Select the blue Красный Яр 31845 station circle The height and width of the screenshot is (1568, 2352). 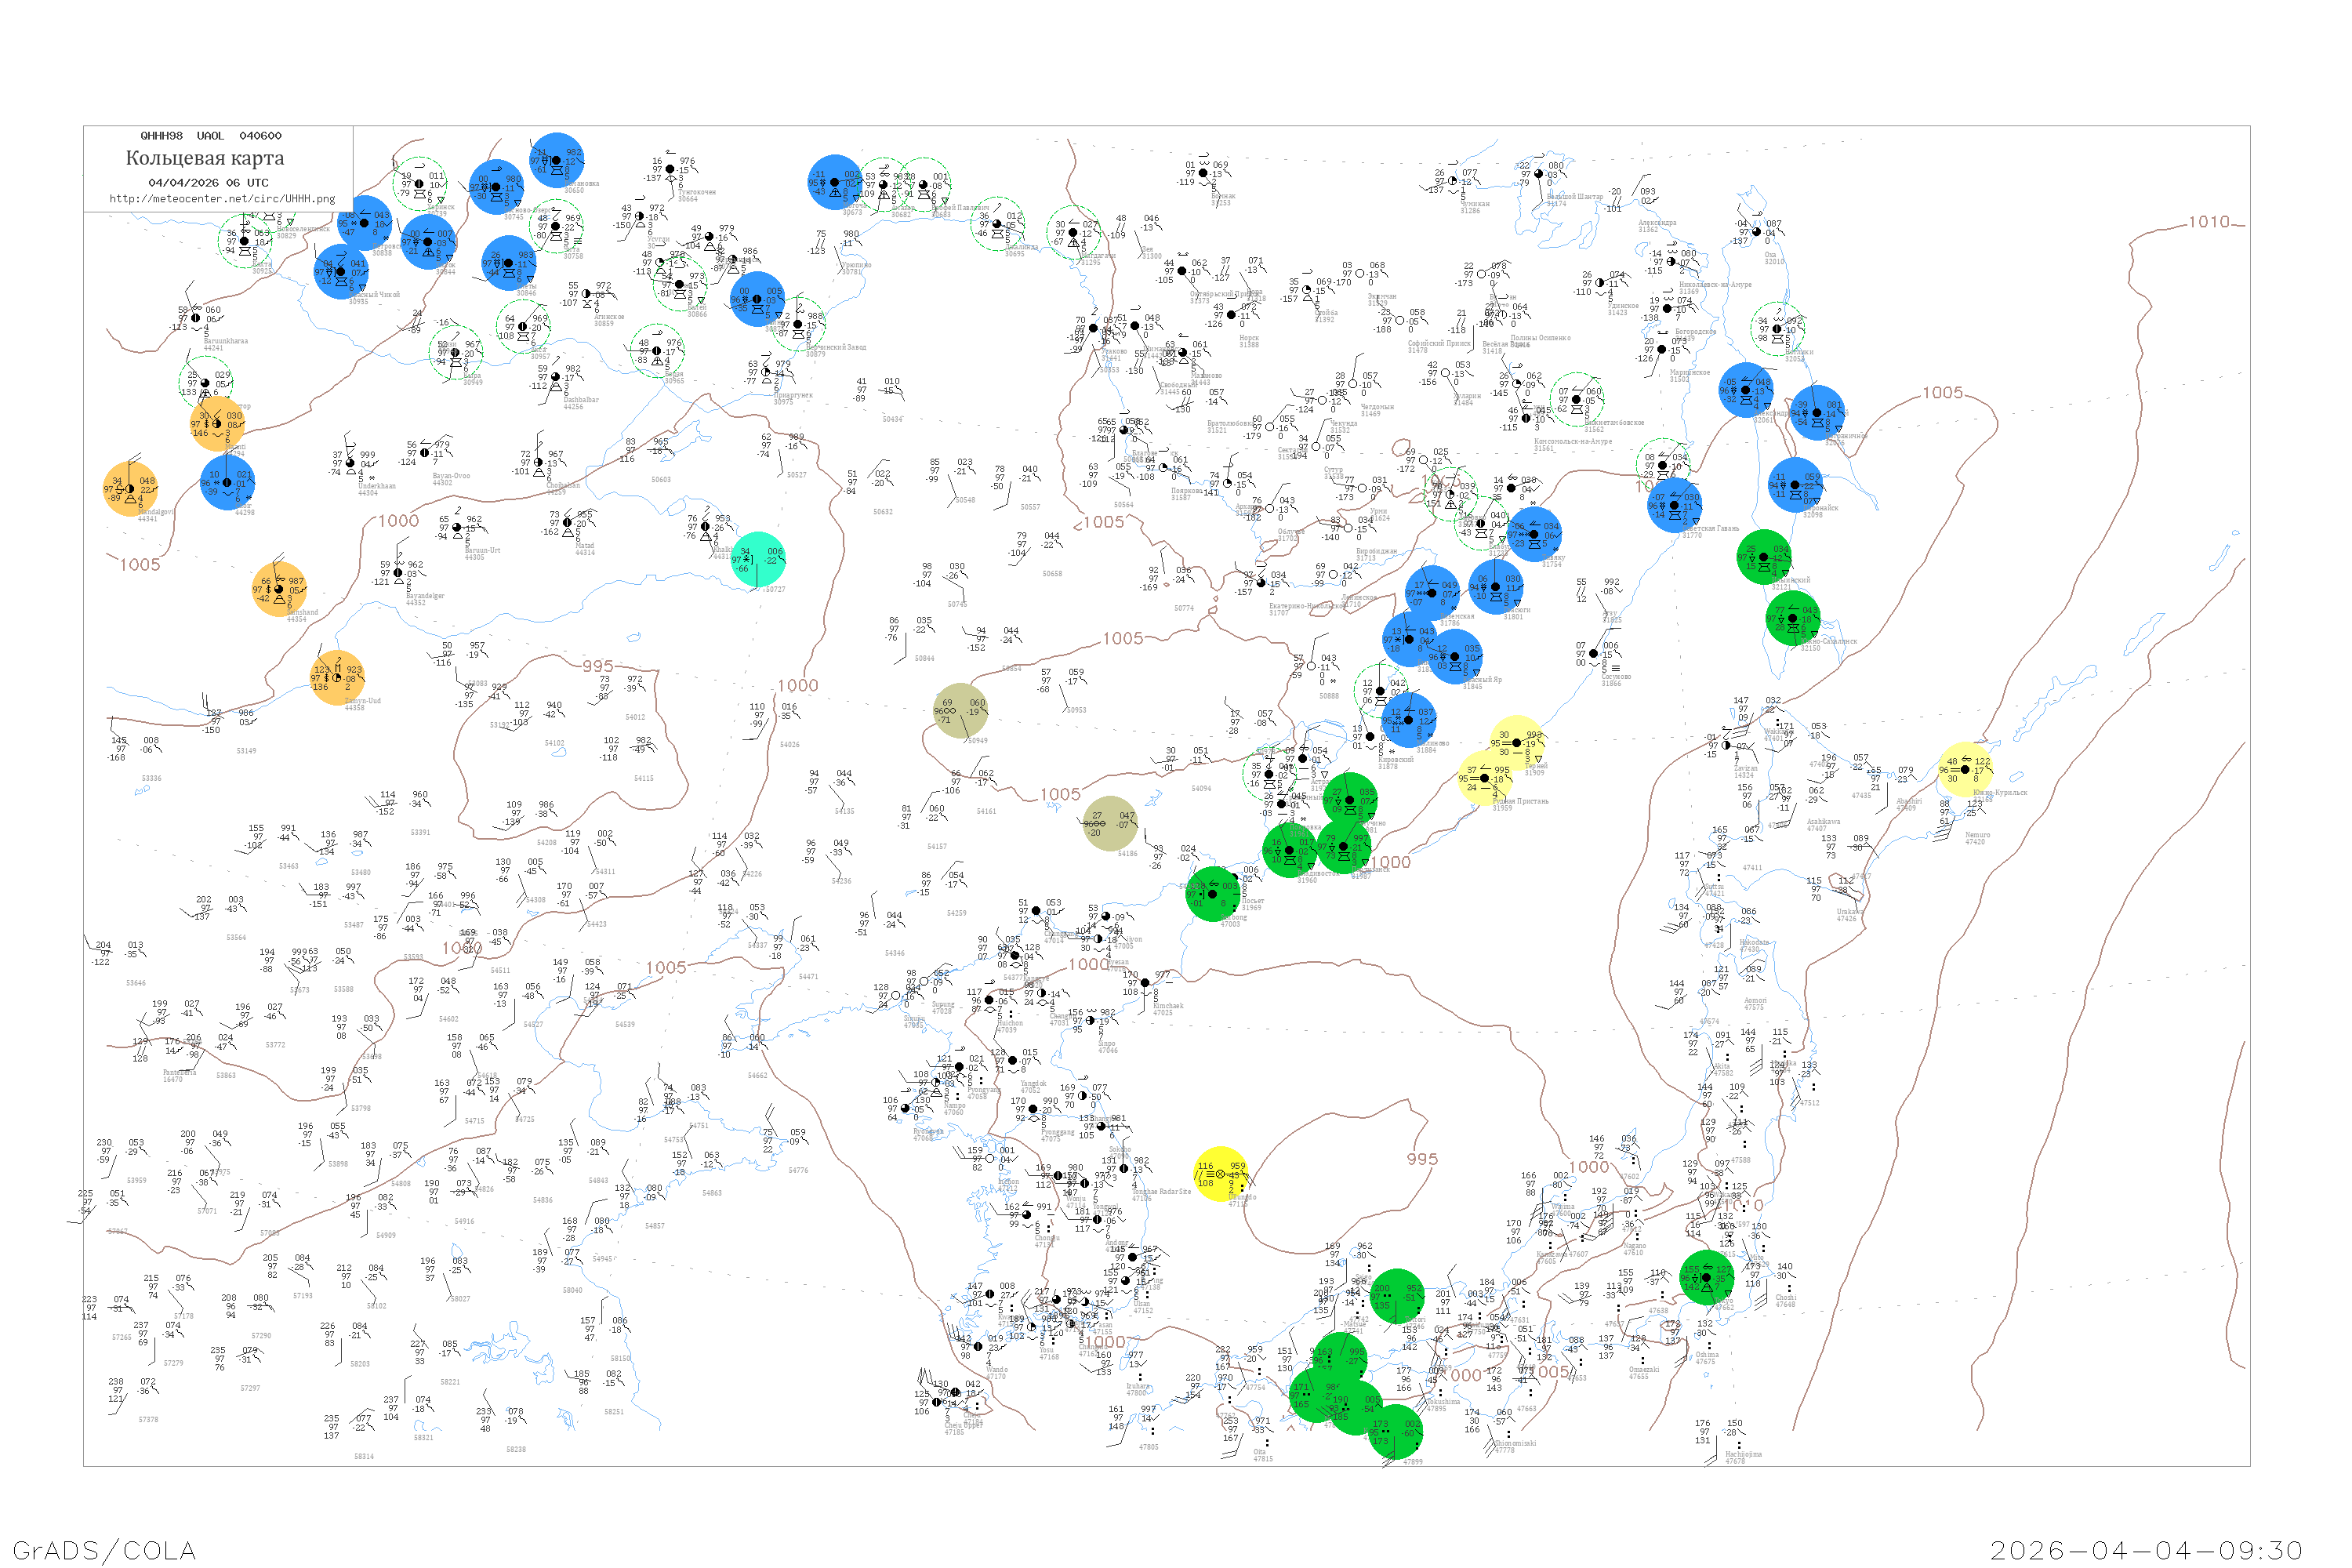(1455, 657)
